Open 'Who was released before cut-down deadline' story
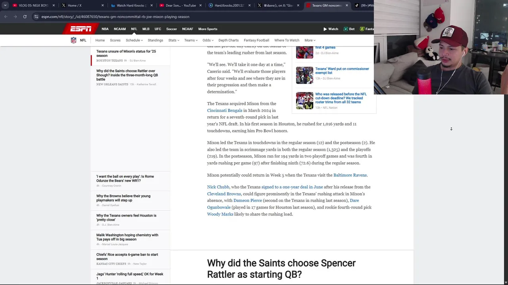Viewport: 508px width, 285px height. [341, 98]
